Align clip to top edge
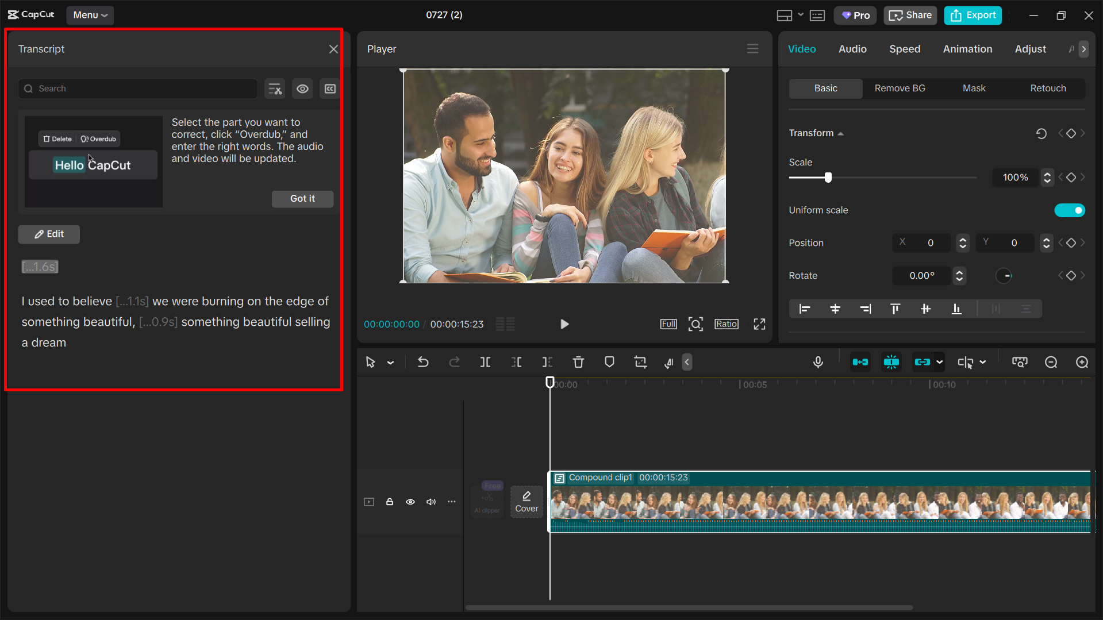Viewport: 1103px width, 620px height. (x=895, y=309)
